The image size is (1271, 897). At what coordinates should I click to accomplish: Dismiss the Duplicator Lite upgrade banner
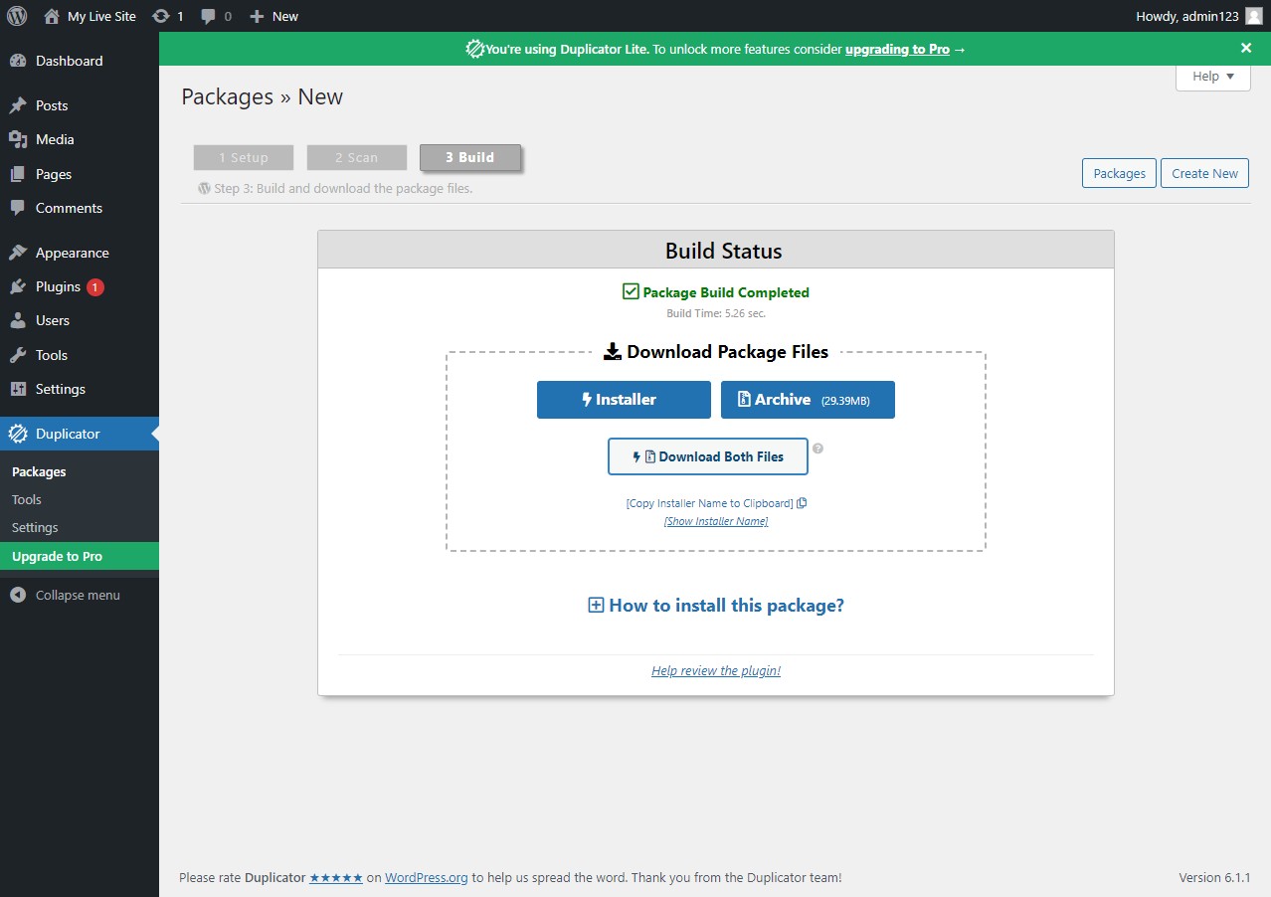(1246, 48)
